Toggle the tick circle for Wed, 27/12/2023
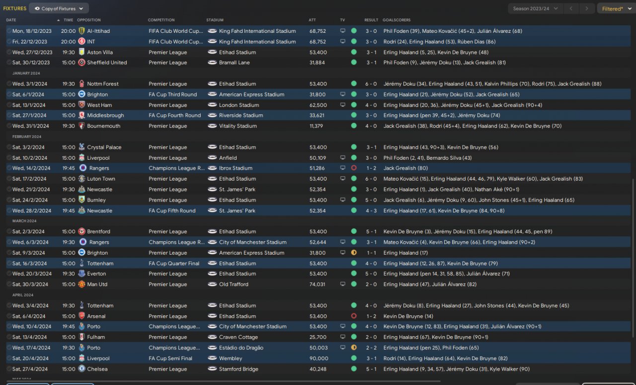Screen dimensions: 636x385 9,52
